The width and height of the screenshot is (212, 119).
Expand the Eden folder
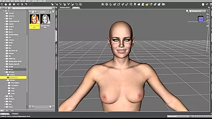(x=5, y=45)
